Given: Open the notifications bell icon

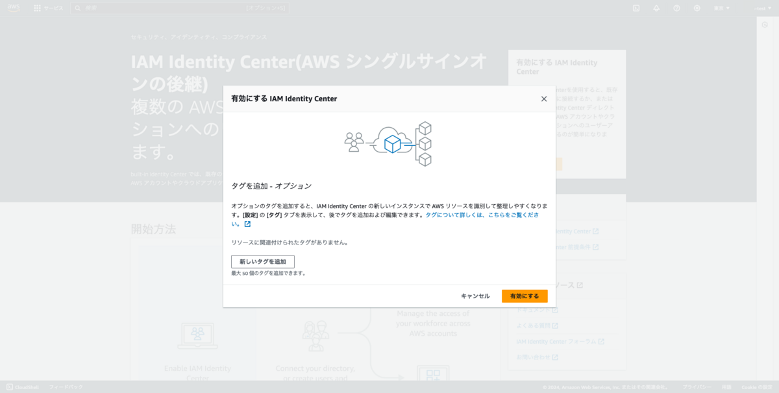Looking at the screenshot, I should [656, 8].
